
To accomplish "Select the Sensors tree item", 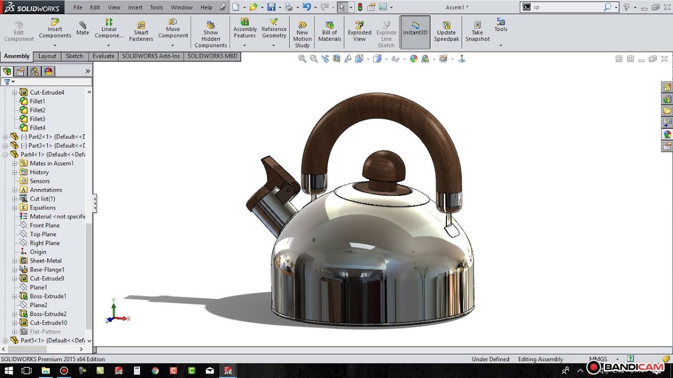I will point(39,181).
